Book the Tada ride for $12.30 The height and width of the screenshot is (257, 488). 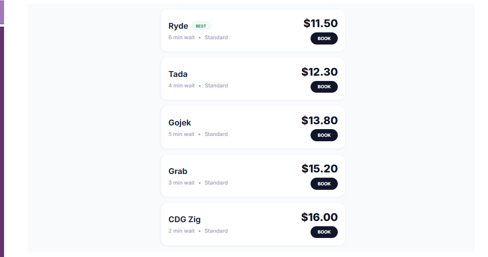[324, 87]
